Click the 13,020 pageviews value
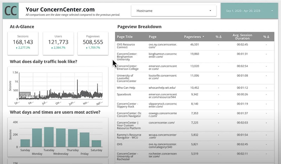The height and width of the screenshot is (164, 281). point(195,66)
